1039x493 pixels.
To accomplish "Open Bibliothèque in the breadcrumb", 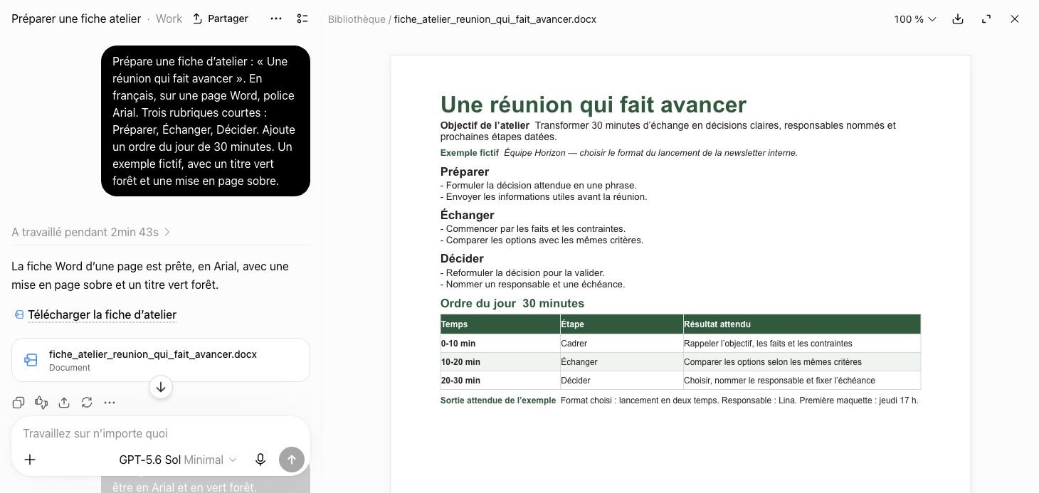I will (357, 19).
